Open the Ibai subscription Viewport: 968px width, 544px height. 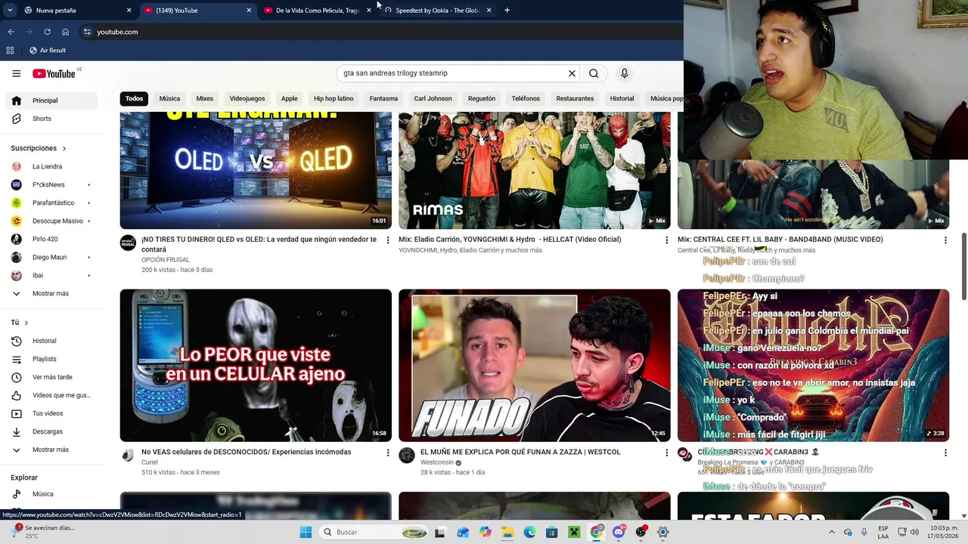51,275
